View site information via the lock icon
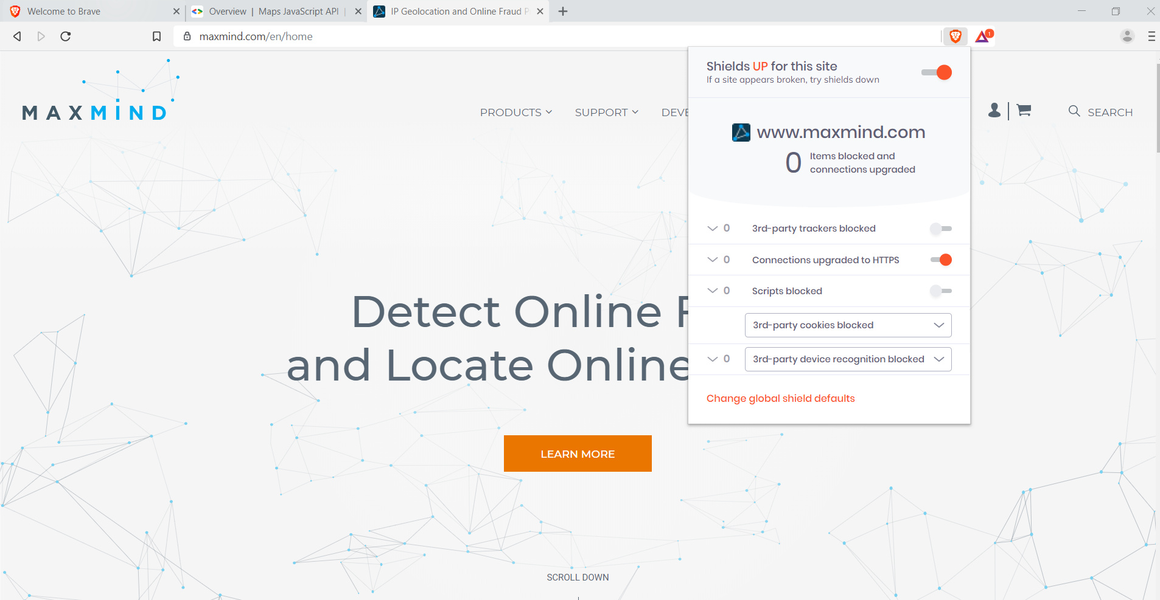The width and height of the screenshot is (1160, 600). [x=187, y=36]
